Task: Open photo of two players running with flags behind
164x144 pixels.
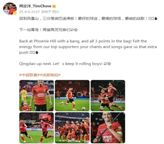Action: coord(36,128)
